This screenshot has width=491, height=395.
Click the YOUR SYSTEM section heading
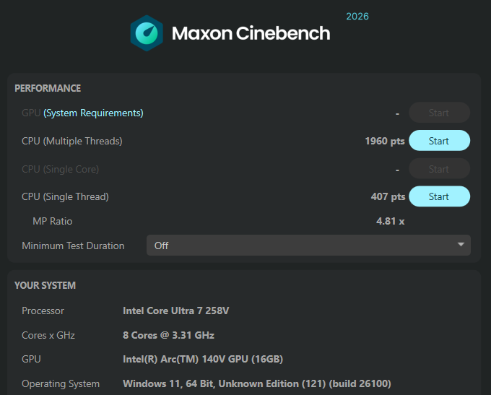(x=45, y=285)
